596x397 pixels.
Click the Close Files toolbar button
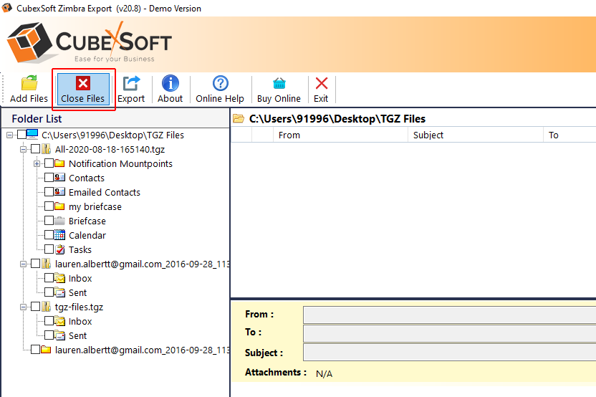(83, 90)
